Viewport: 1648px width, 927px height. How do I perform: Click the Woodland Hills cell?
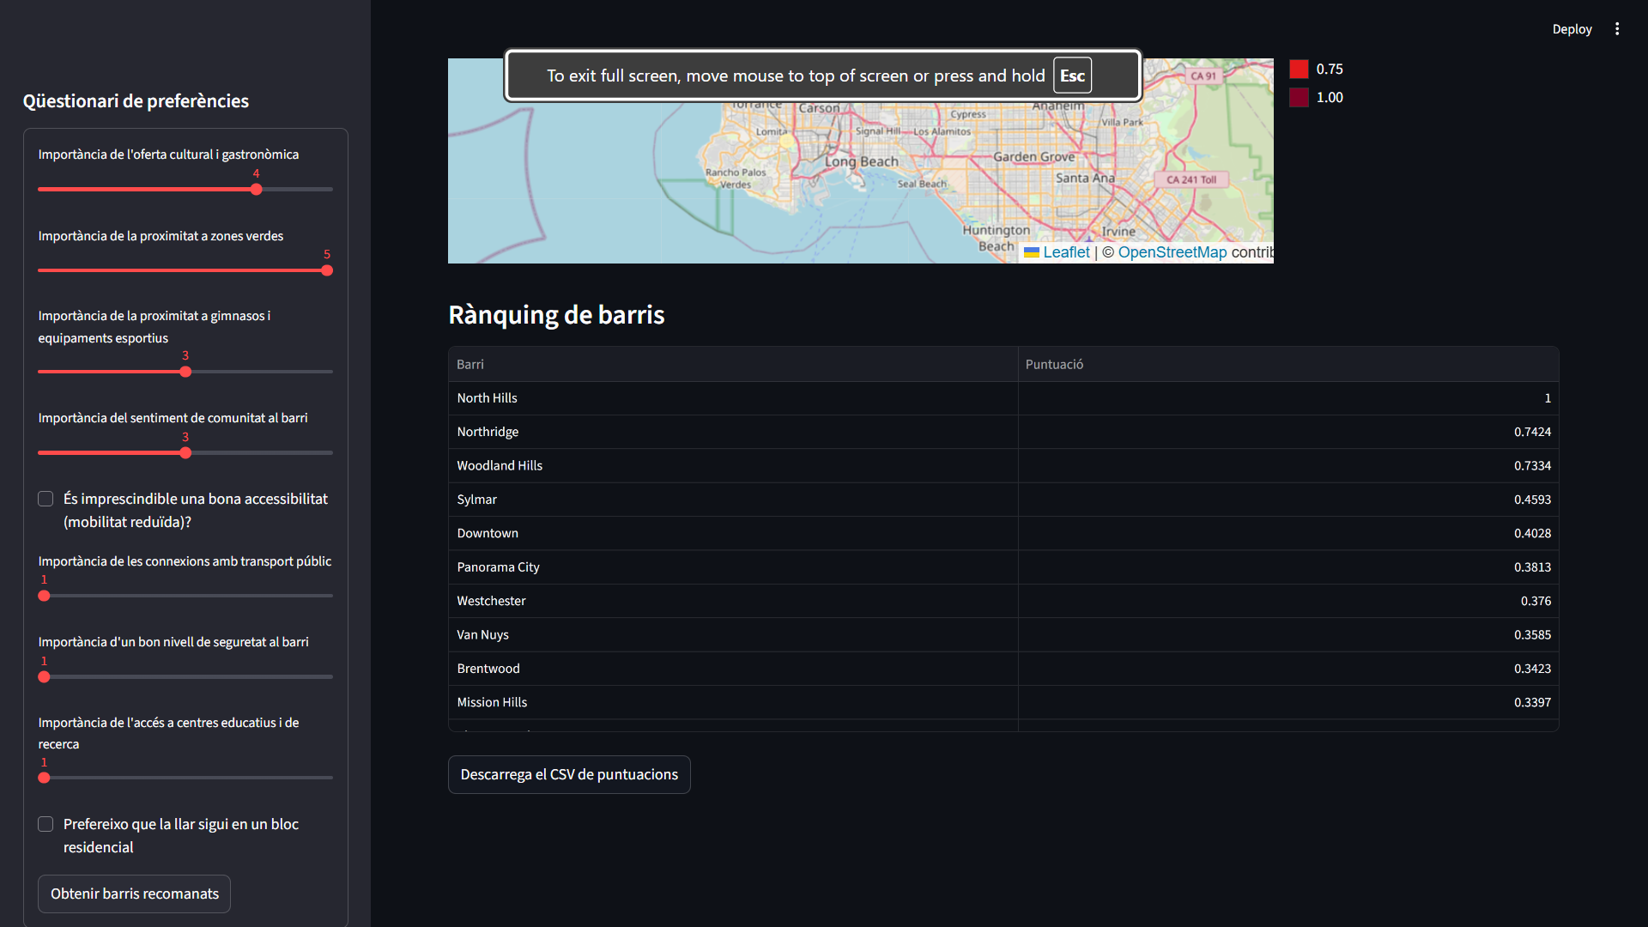point(500,465)
